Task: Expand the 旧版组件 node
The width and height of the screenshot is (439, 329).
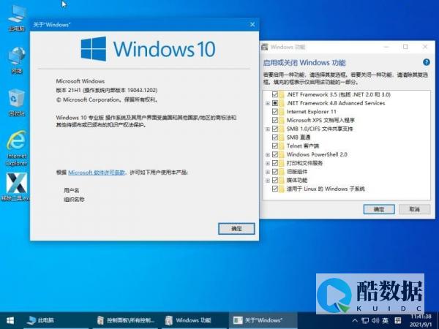Action: tap(268, 172)
